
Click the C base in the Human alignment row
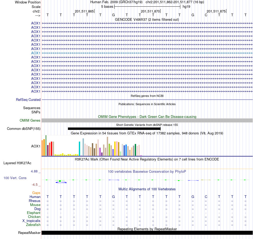(x=206, y=197)
